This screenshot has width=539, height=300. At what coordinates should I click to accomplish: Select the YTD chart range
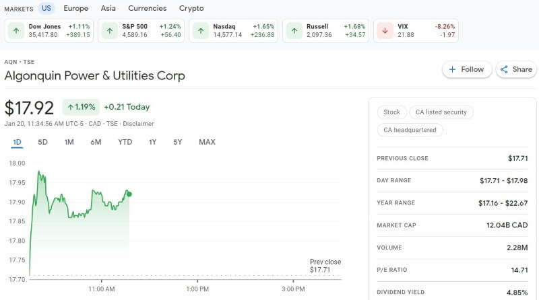pos(125,142)
